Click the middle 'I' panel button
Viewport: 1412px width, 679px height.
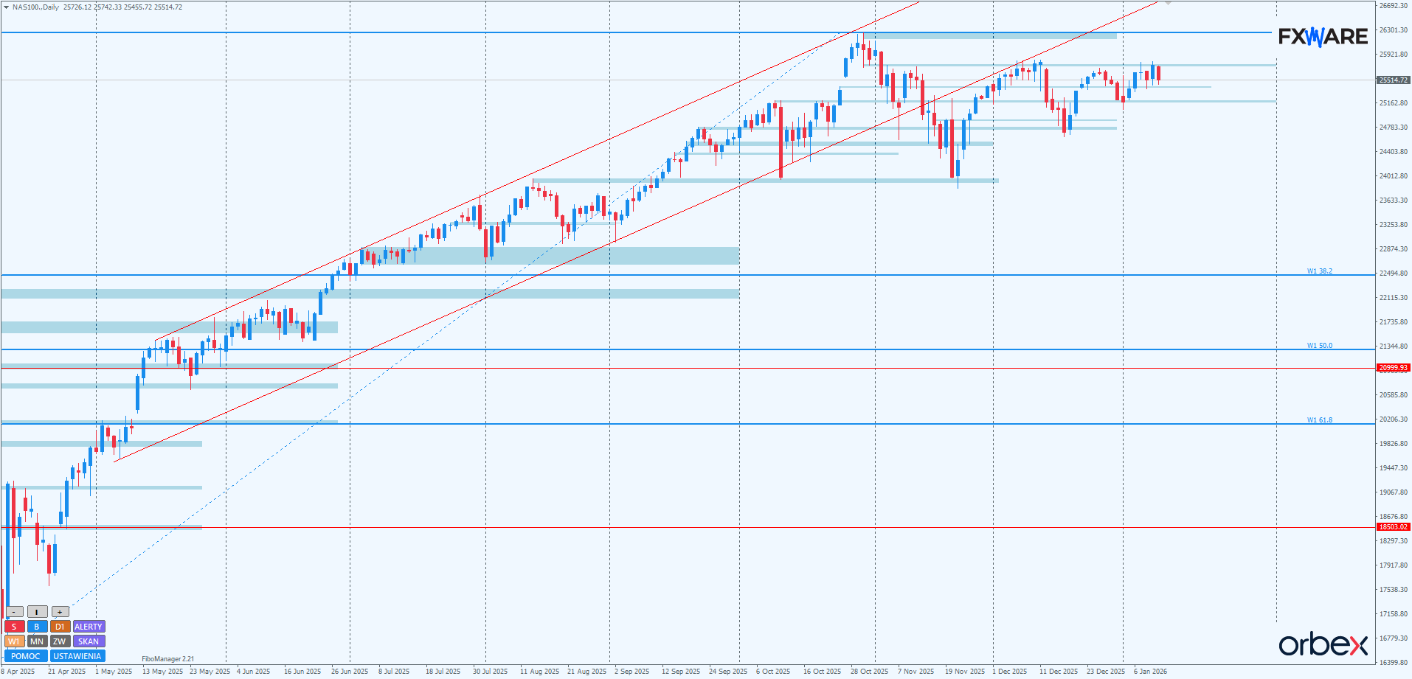pos(37,612)
